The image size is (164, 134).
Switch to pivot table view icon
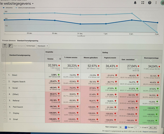tap(10, 46)
